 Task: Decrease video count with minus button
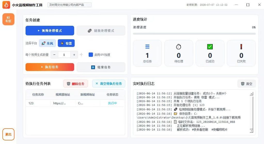[x=54, y=55]
